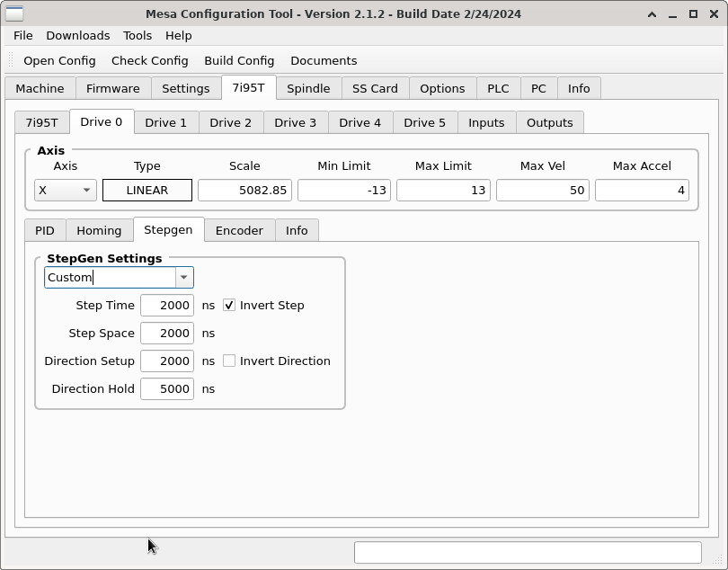The height and width of the screenshot is (570, 728).
Task: Close the Mesa Configuration Tool window
Action: [715, 14]
